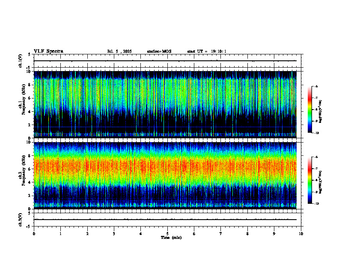Click time axis tick label "3"
Viewport: 339px width, 262px height.
pyautogui.click(x=114, y=234)
